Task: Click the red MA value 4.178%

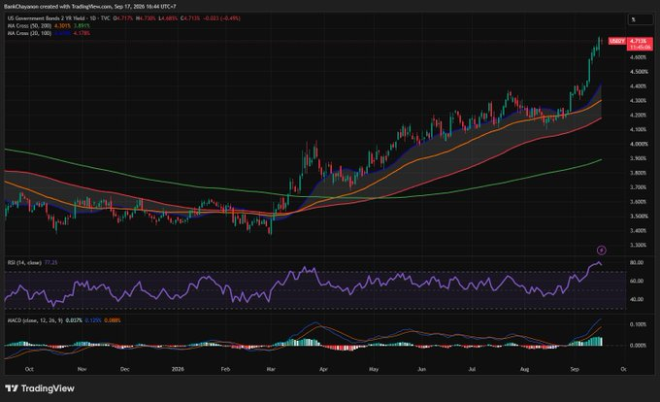Action: [82, 33]
